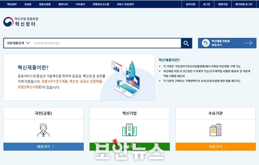Open 목록정보시스템 menu item
This screenshot has width=259, height=165.
pos(100,4)
